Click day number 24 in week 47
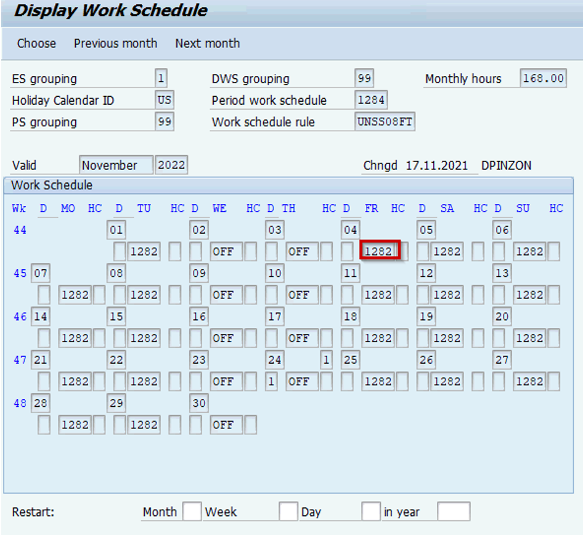 click(x=274, y=359)
